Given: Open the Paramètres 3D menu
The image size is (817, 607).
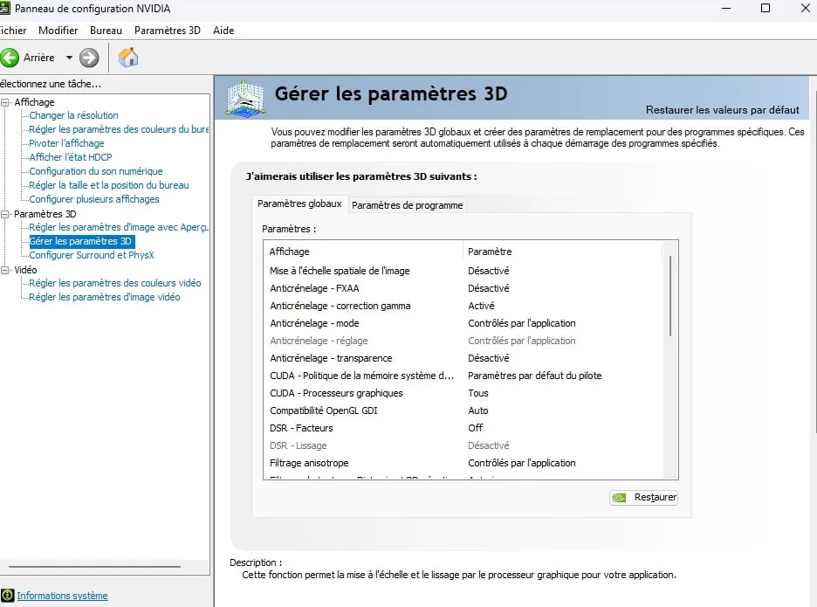Looking at the screenshot, I should (168, 31).
